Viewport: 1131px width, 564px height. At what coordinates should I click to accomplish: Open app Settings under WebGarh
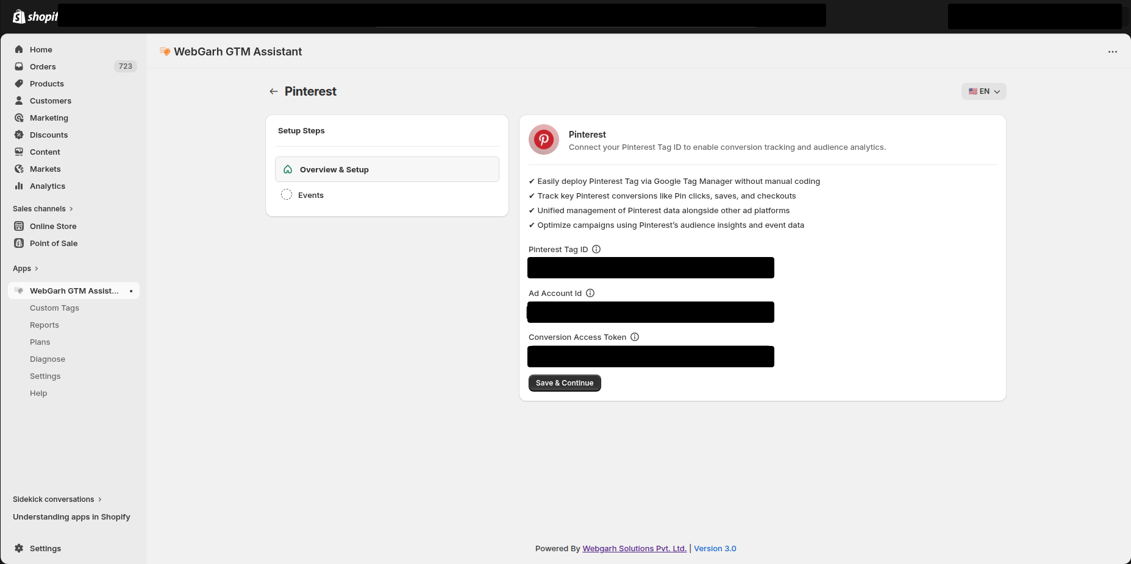click(45, 376)
